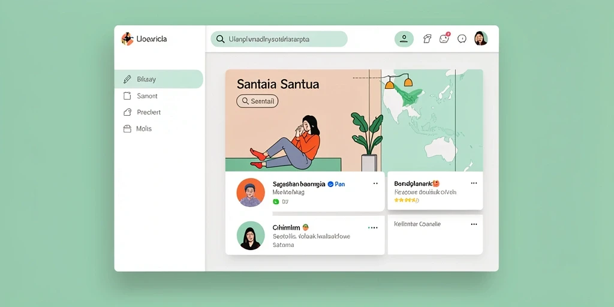Click the Seentail search button on banner

pyautogui.click(x=257, y=101)
